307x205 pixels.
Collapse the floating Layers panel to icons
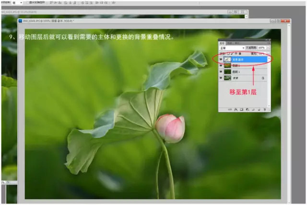(266, 40)
